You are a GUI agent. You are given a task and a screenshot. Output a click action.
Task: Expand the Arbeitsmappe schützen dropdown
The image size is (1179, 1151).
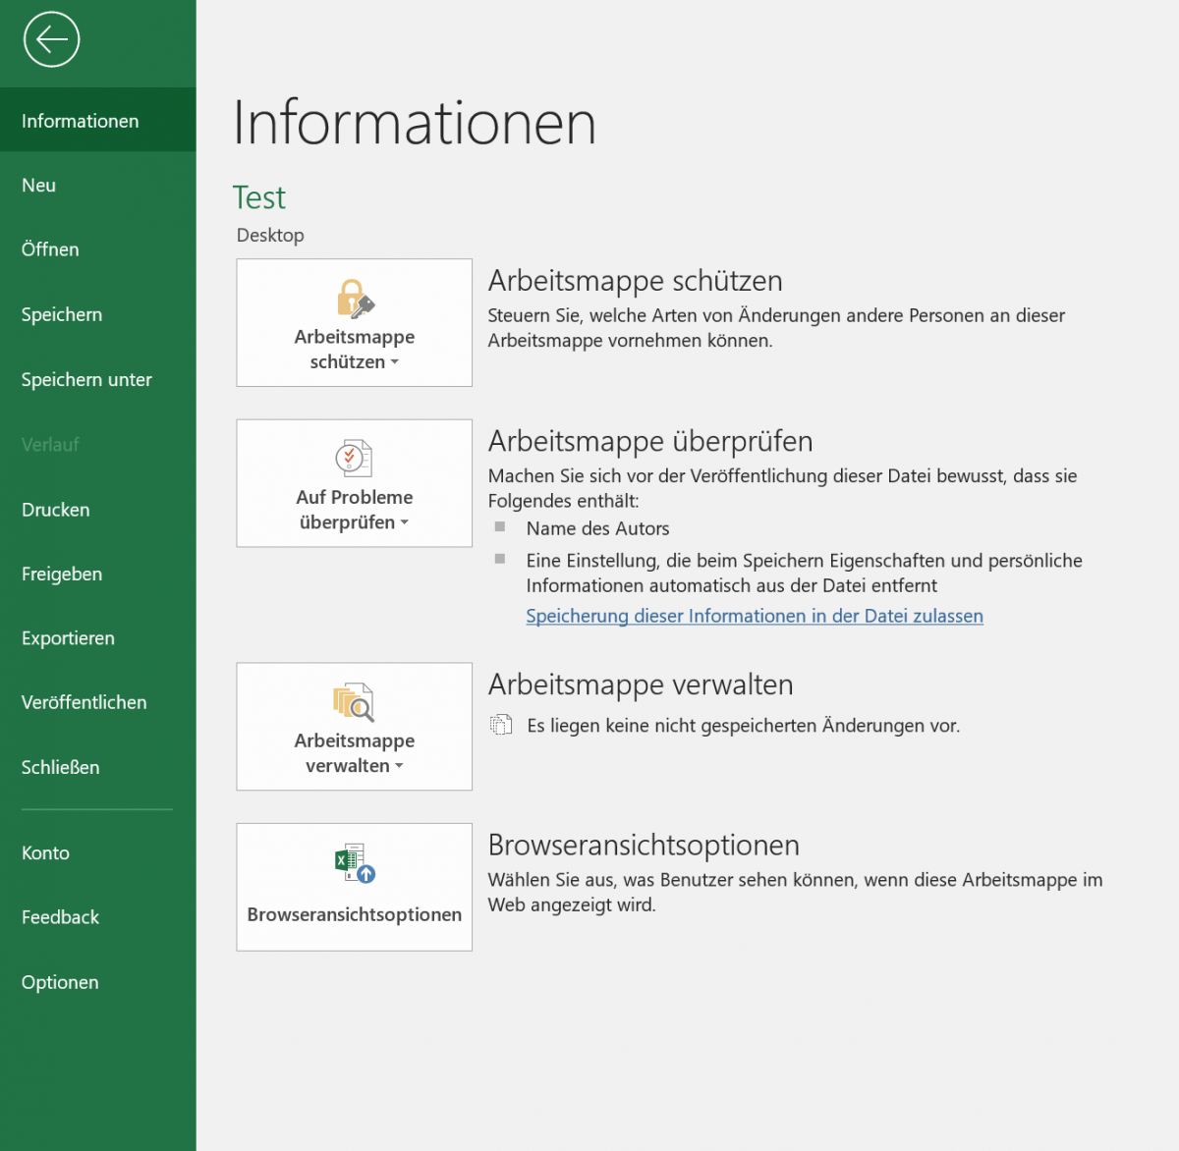pos(396,362)
